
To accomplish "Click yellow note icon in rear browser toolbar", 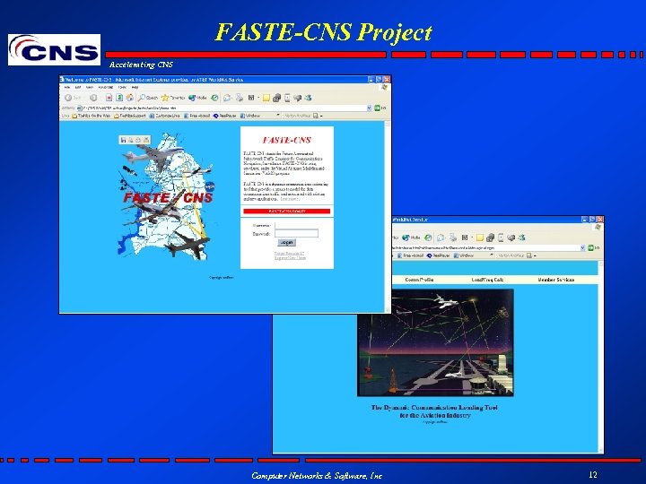I will tap(480, 238).
